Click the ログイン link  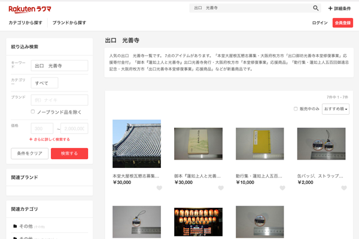(x=320, y=23)
